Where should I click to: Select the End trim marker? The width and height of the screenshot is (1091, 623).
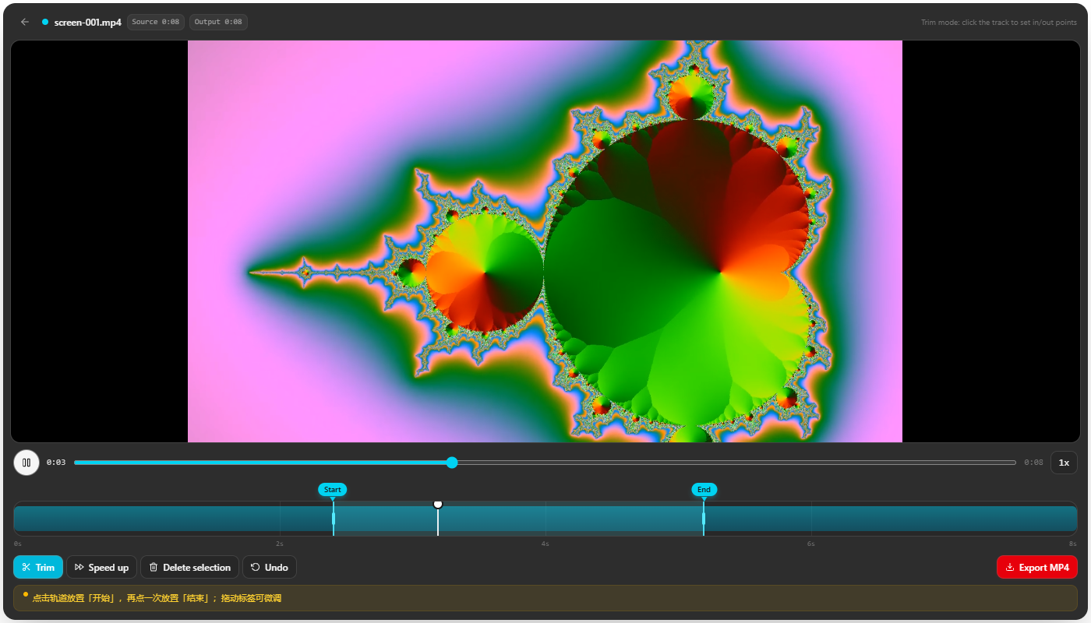point(704,490)
